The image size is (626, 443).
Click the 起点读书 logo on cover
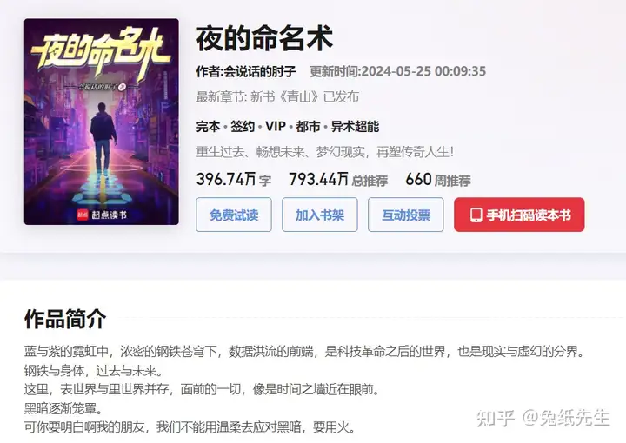tap(102, 215)
